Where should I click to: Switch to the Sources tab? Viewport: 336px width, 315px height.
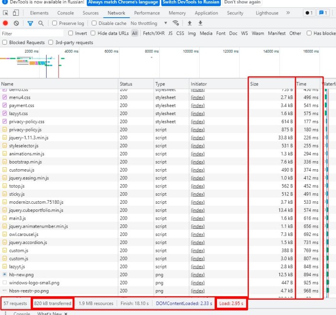[x=90, y=13]
